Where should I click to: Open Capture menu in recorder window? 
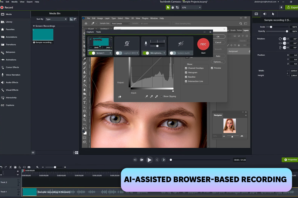(90, 32)
